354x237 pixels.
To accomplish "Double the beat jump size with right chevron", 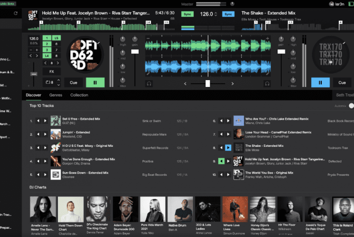I will (x=58, y=63).
